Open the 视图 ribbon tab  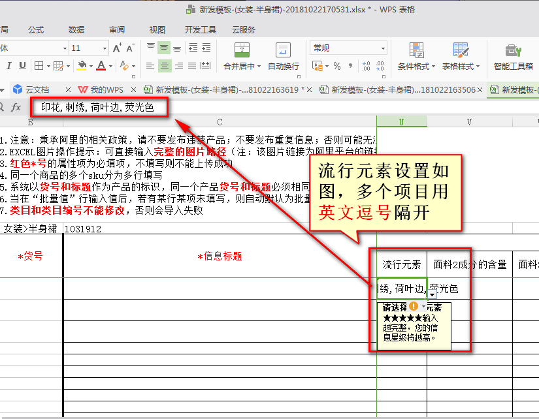tap(157, 29)
